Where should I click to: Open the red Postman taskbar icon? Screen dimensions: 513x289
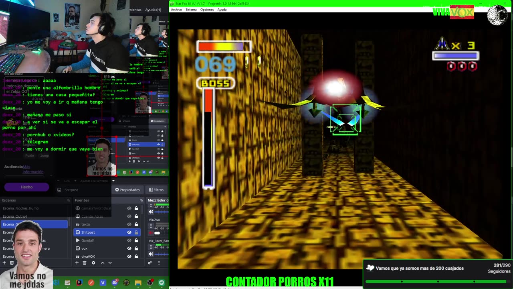click(91, 283)
